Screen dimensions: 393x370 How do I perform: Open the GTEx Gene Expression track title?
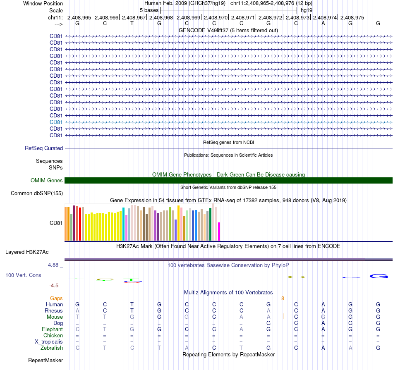[228, 201]
